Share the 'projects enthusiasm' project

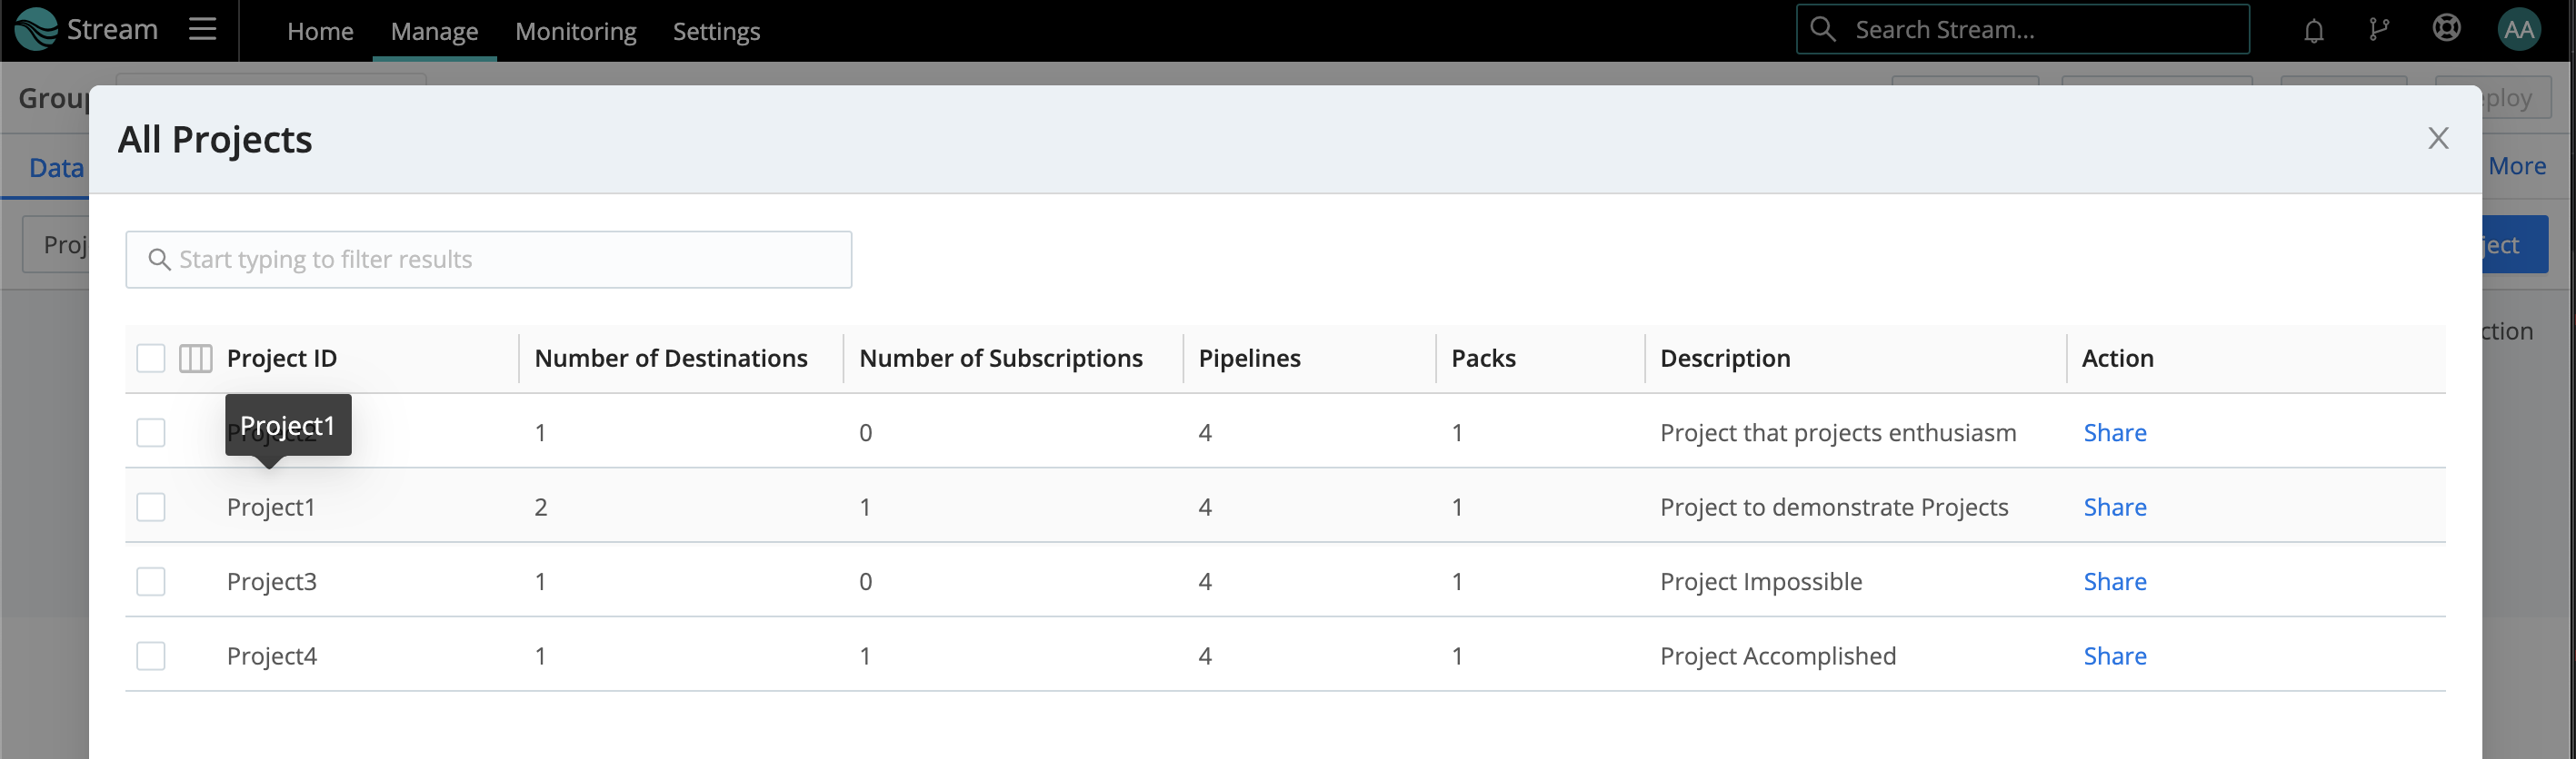coord(2115,432)
